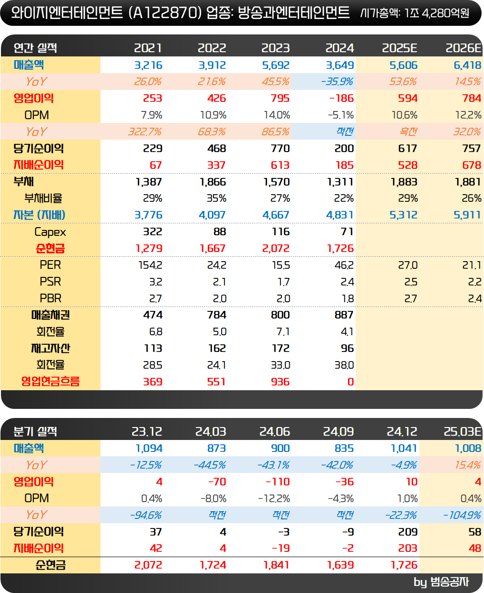Screen dimensions: 484x593
Task: Click the 2023 annual net cash 2,072
Action: pos(276,249)
